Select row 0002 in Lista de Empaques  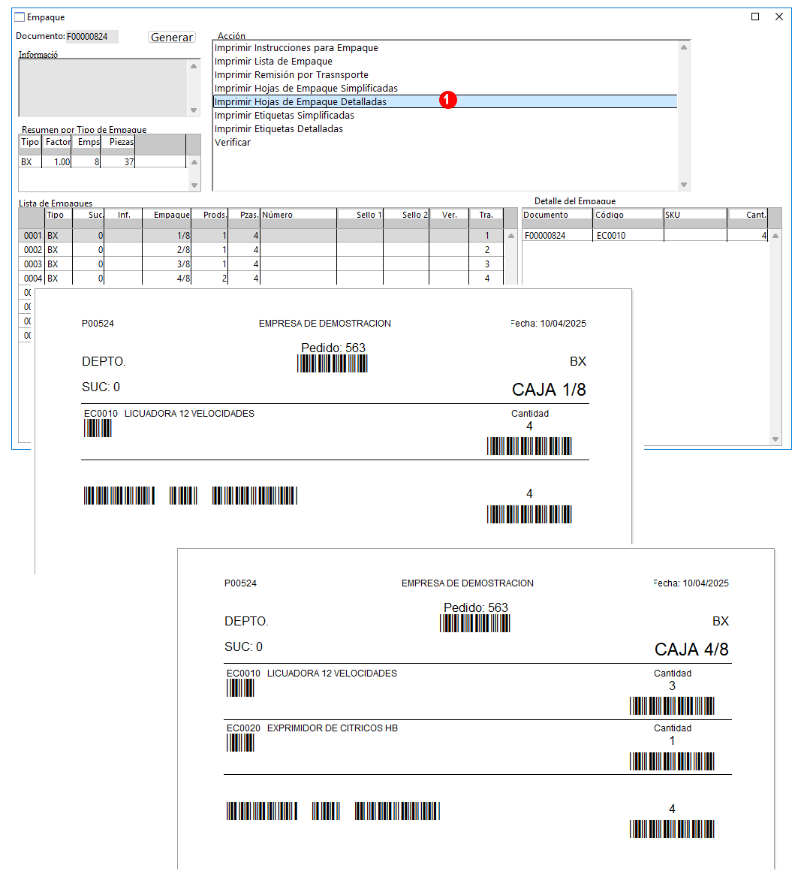coord(261,250)
